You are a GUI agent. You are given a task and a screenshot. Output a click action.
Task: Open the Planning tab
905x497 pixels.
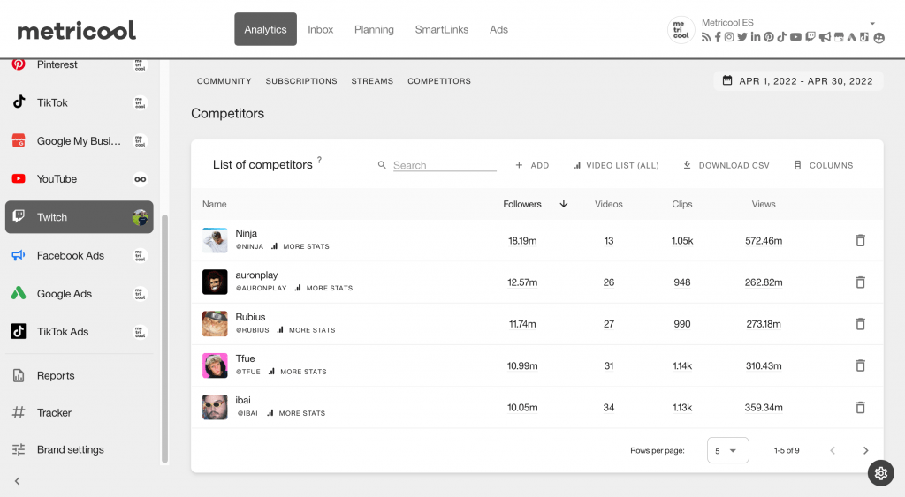tap(374, 29)
